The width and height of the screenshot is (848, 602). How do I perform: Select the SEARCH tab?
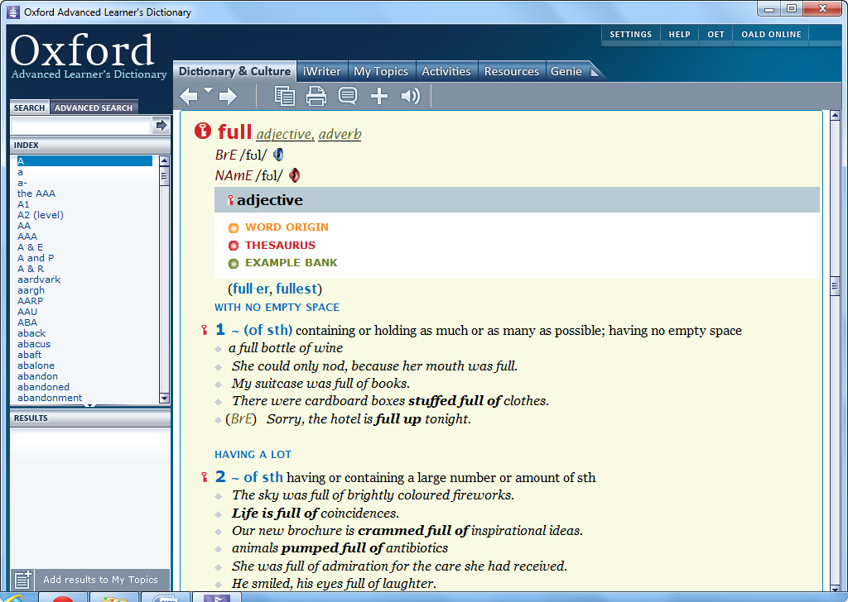pyautogui.click(x=29, y=107)
